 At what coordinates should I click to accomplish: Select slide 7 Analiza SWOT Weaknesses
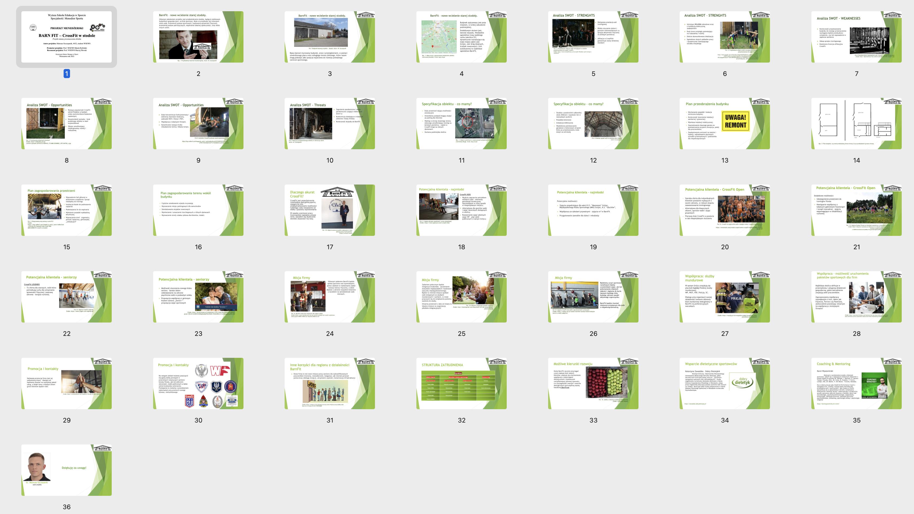(856, 37)
